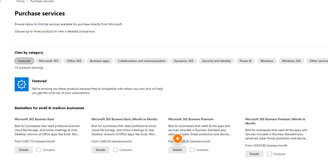
Task: Open Details for Business Basic (Month to Month)
Action: click(x=100, y=150)
